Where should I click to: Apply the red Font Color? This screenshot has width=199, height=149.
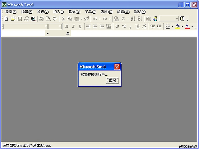point(187,26)
